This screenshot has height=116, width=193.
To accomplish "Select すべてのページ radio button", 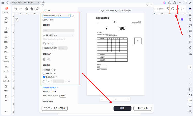I will click(44, 77).
